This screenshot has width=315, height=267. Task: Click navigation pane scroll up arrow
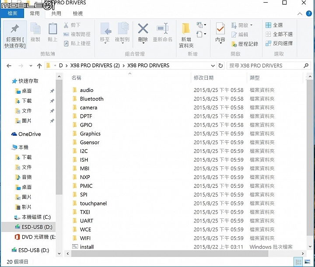tap(59, 77)
